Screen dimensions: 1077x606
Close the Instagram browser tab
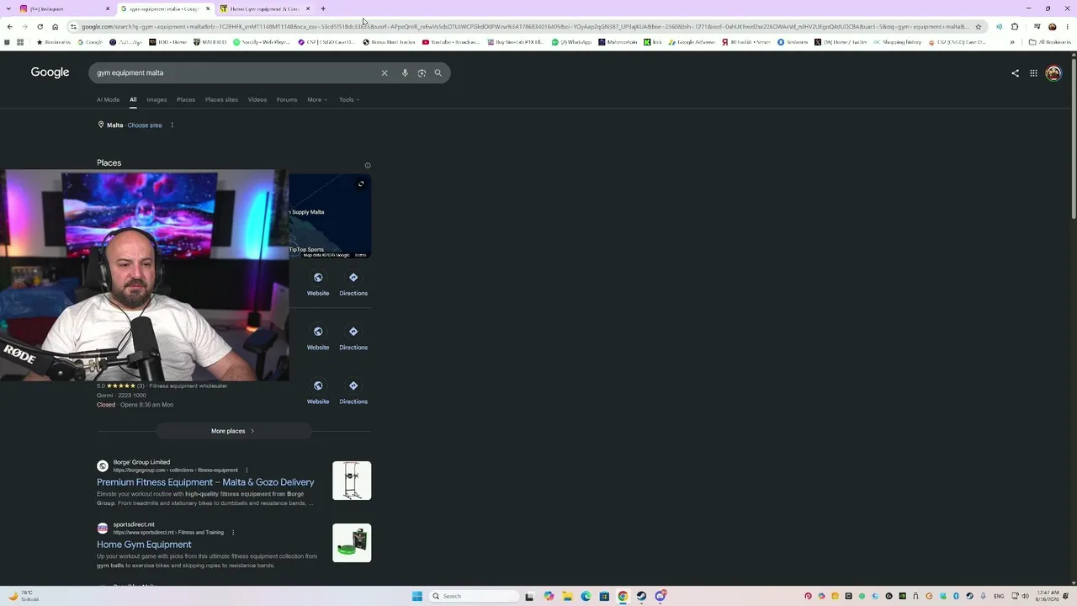click(x=108, y=8)
